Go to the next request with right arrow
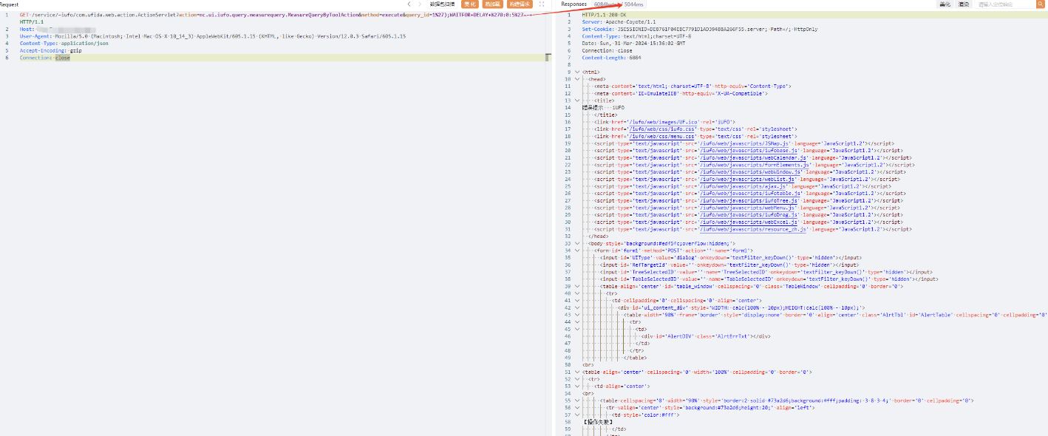1048x436 pixels. [421, 4]
